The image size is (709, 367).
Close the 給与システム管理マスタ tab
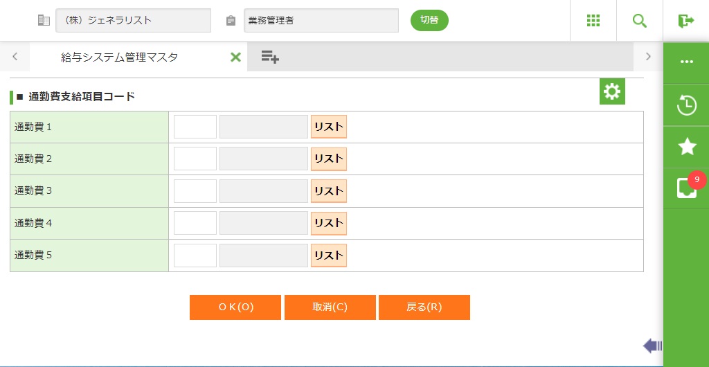235,57
